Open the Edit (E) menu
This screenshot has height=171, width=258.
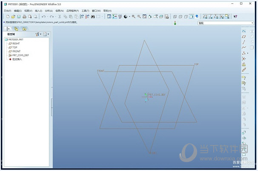pyautogui.click(x=18, y=11)
